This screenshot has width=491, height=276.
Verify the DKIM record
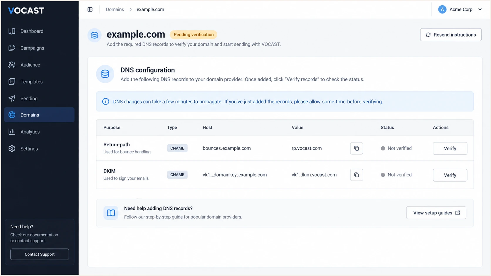pos(450,175)
